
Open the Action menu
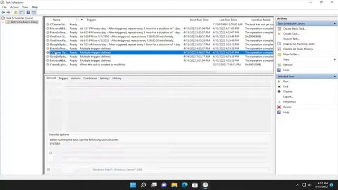[x=14, y=7]
